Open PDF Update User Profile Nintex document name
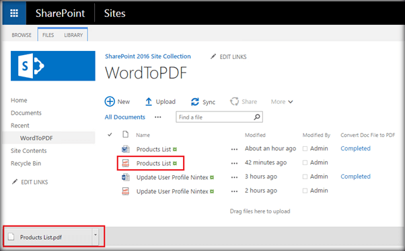 tap(172, 191)
